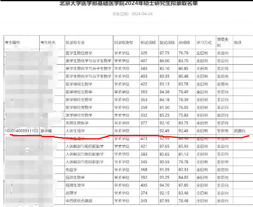Select the initial score 329
Viewport: 253px width, 207px height.
coord(144,53)
